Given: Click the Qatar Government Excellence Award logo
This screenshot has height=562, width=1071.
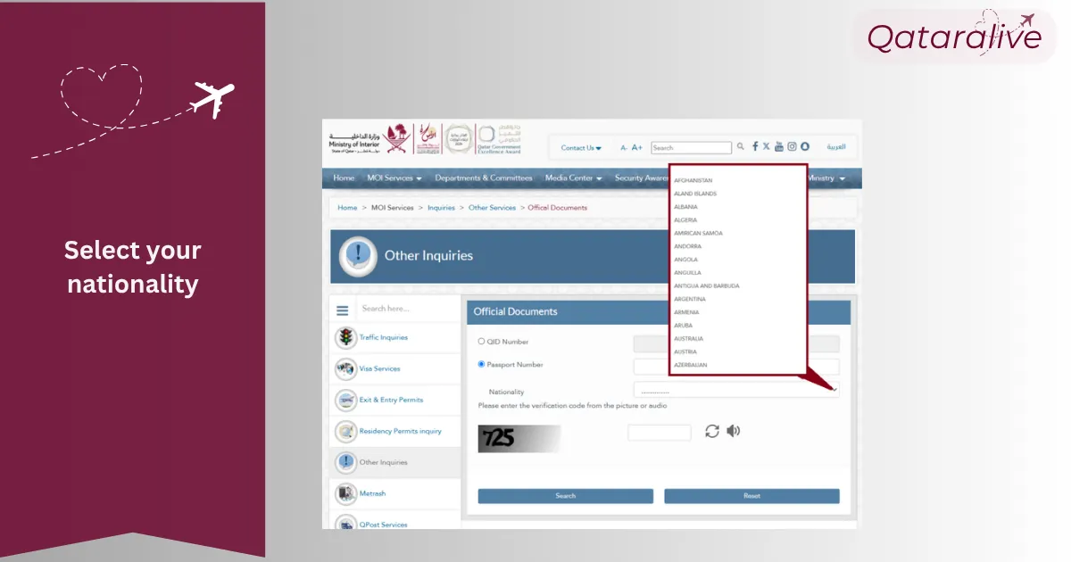Looking at the screenshot, I should click(x=498, y=139).
